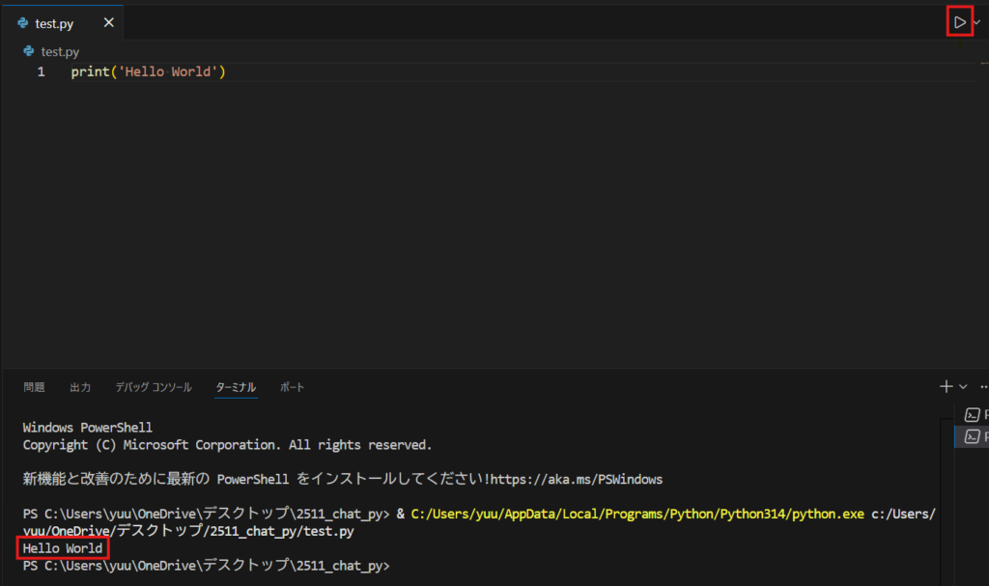
Task: Expand the launch profile dropdown beside the plus
Action: [x=963, y=386]
